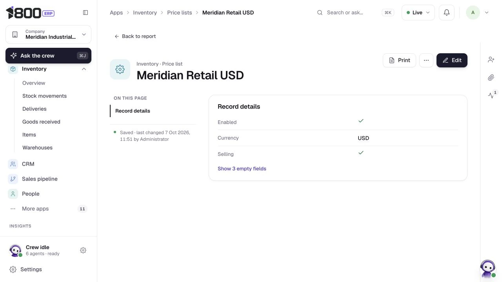The image size is (502, 282).
Task: Click the Inventory breadcrumb
Action: click(145, 13)
